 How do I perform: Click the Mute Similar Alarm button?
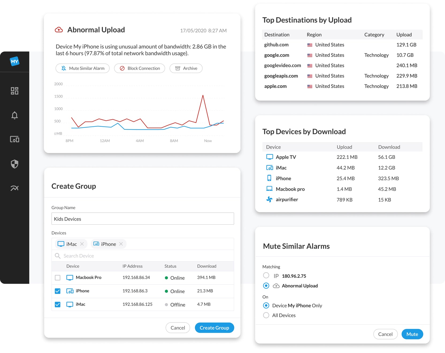pyautogui.click(x=83, y=68)
